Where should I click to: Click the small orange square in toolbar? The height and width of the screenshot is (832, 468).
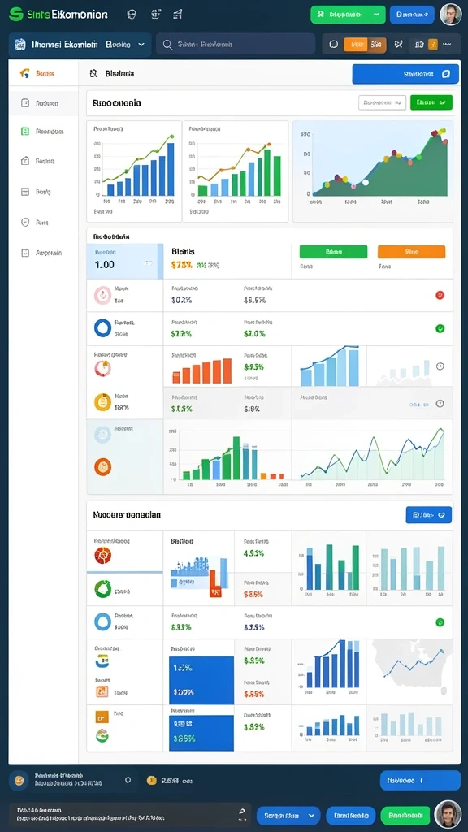click(432, 45)
